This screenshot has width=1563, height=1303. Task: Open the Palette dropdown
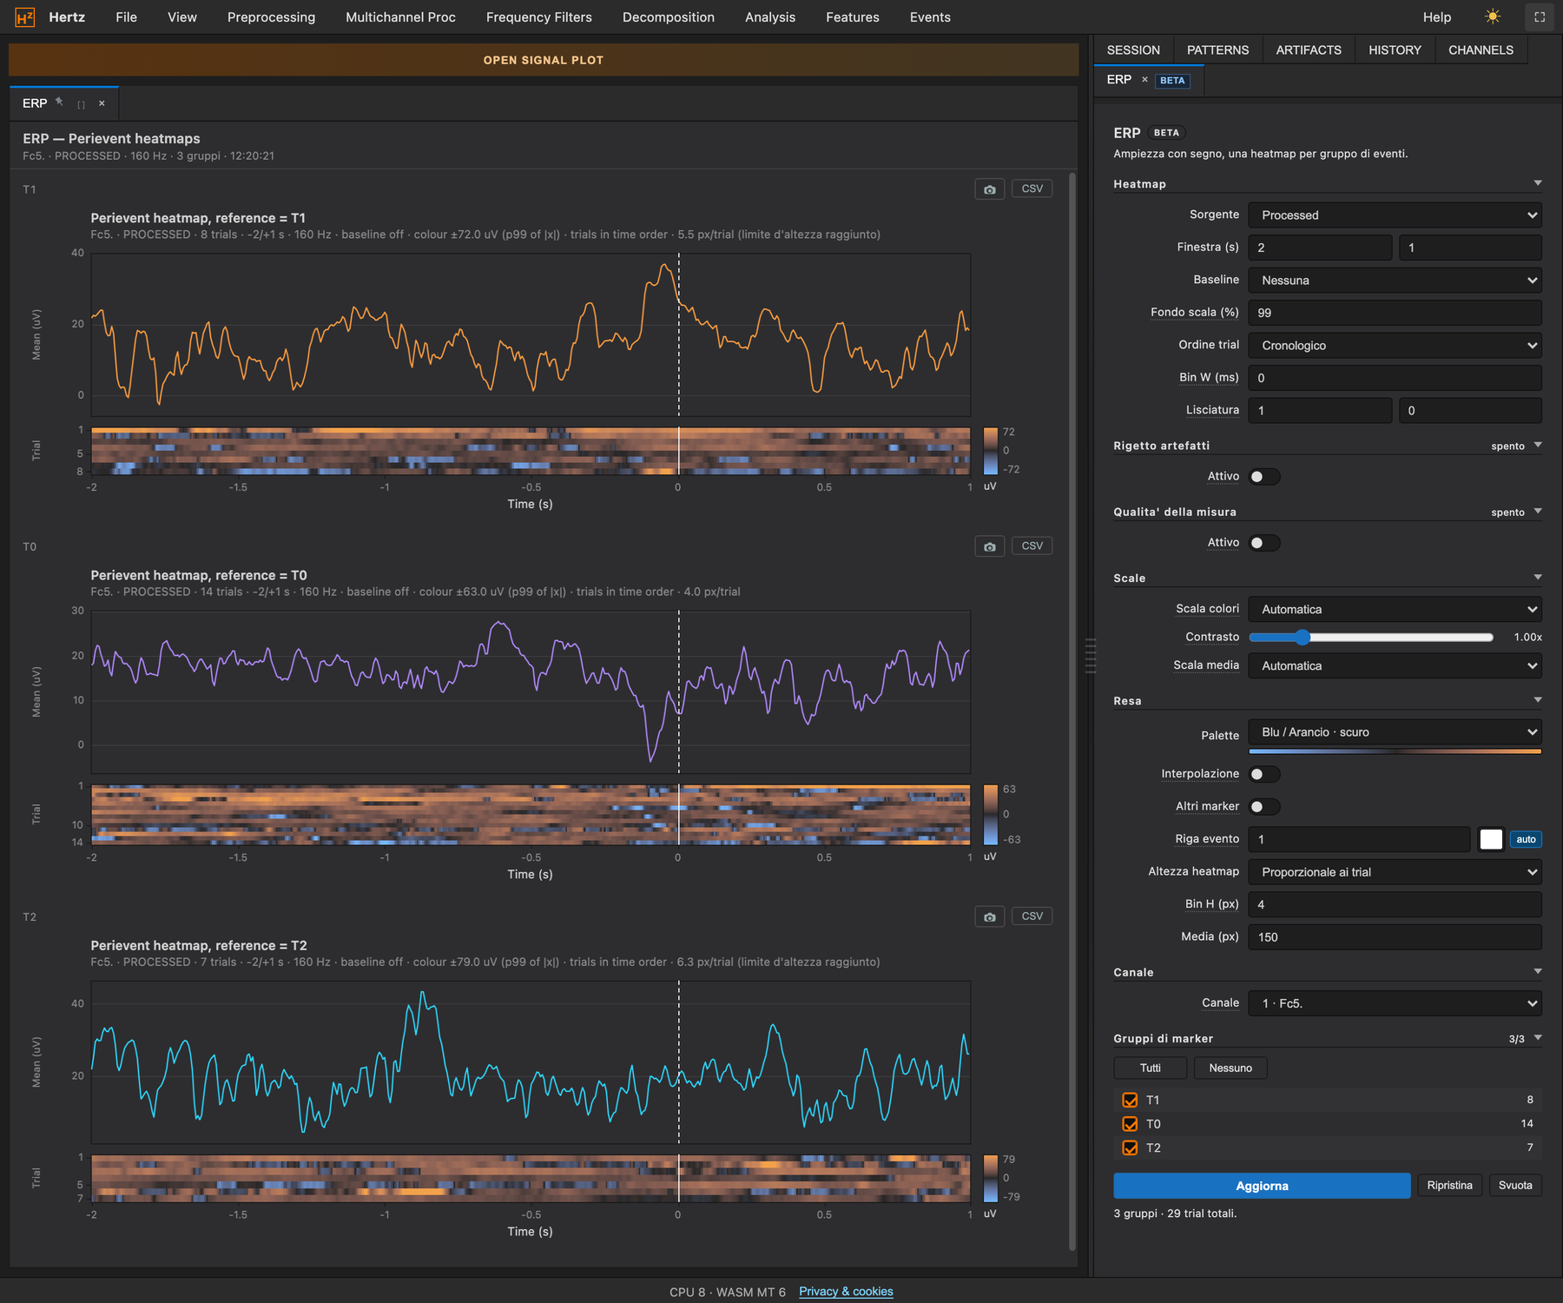tap(1395, 732)
